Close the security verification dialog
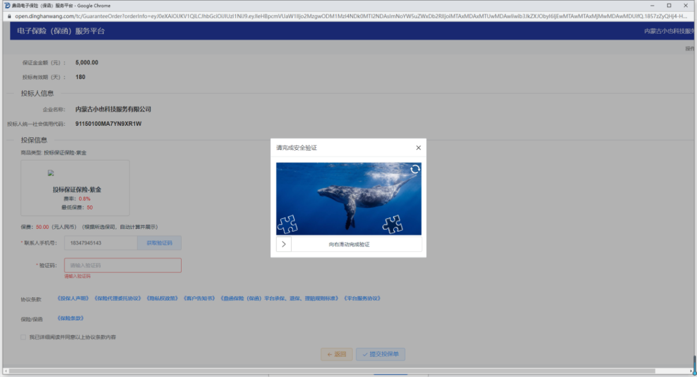Image resolution: width=697 pixels, height=377 pixels. pos(418,148)
